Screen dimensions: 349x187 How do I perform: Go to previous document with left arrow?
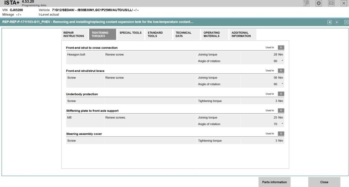coord(329,22)
